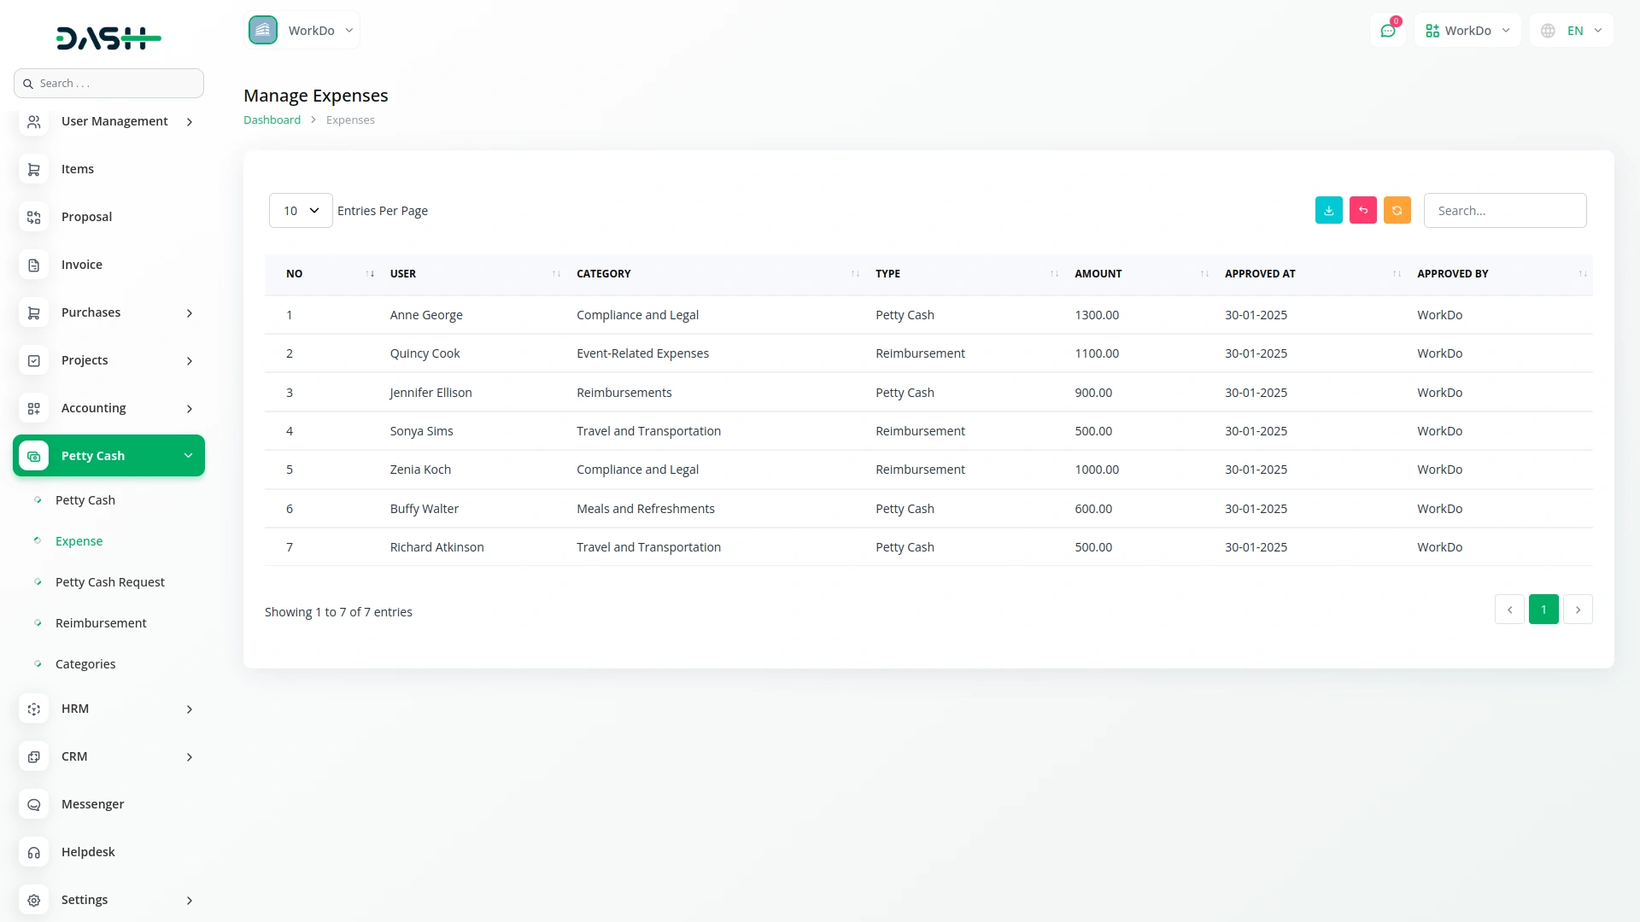Click the orange refresh icon

click(x=1397, y=210)
